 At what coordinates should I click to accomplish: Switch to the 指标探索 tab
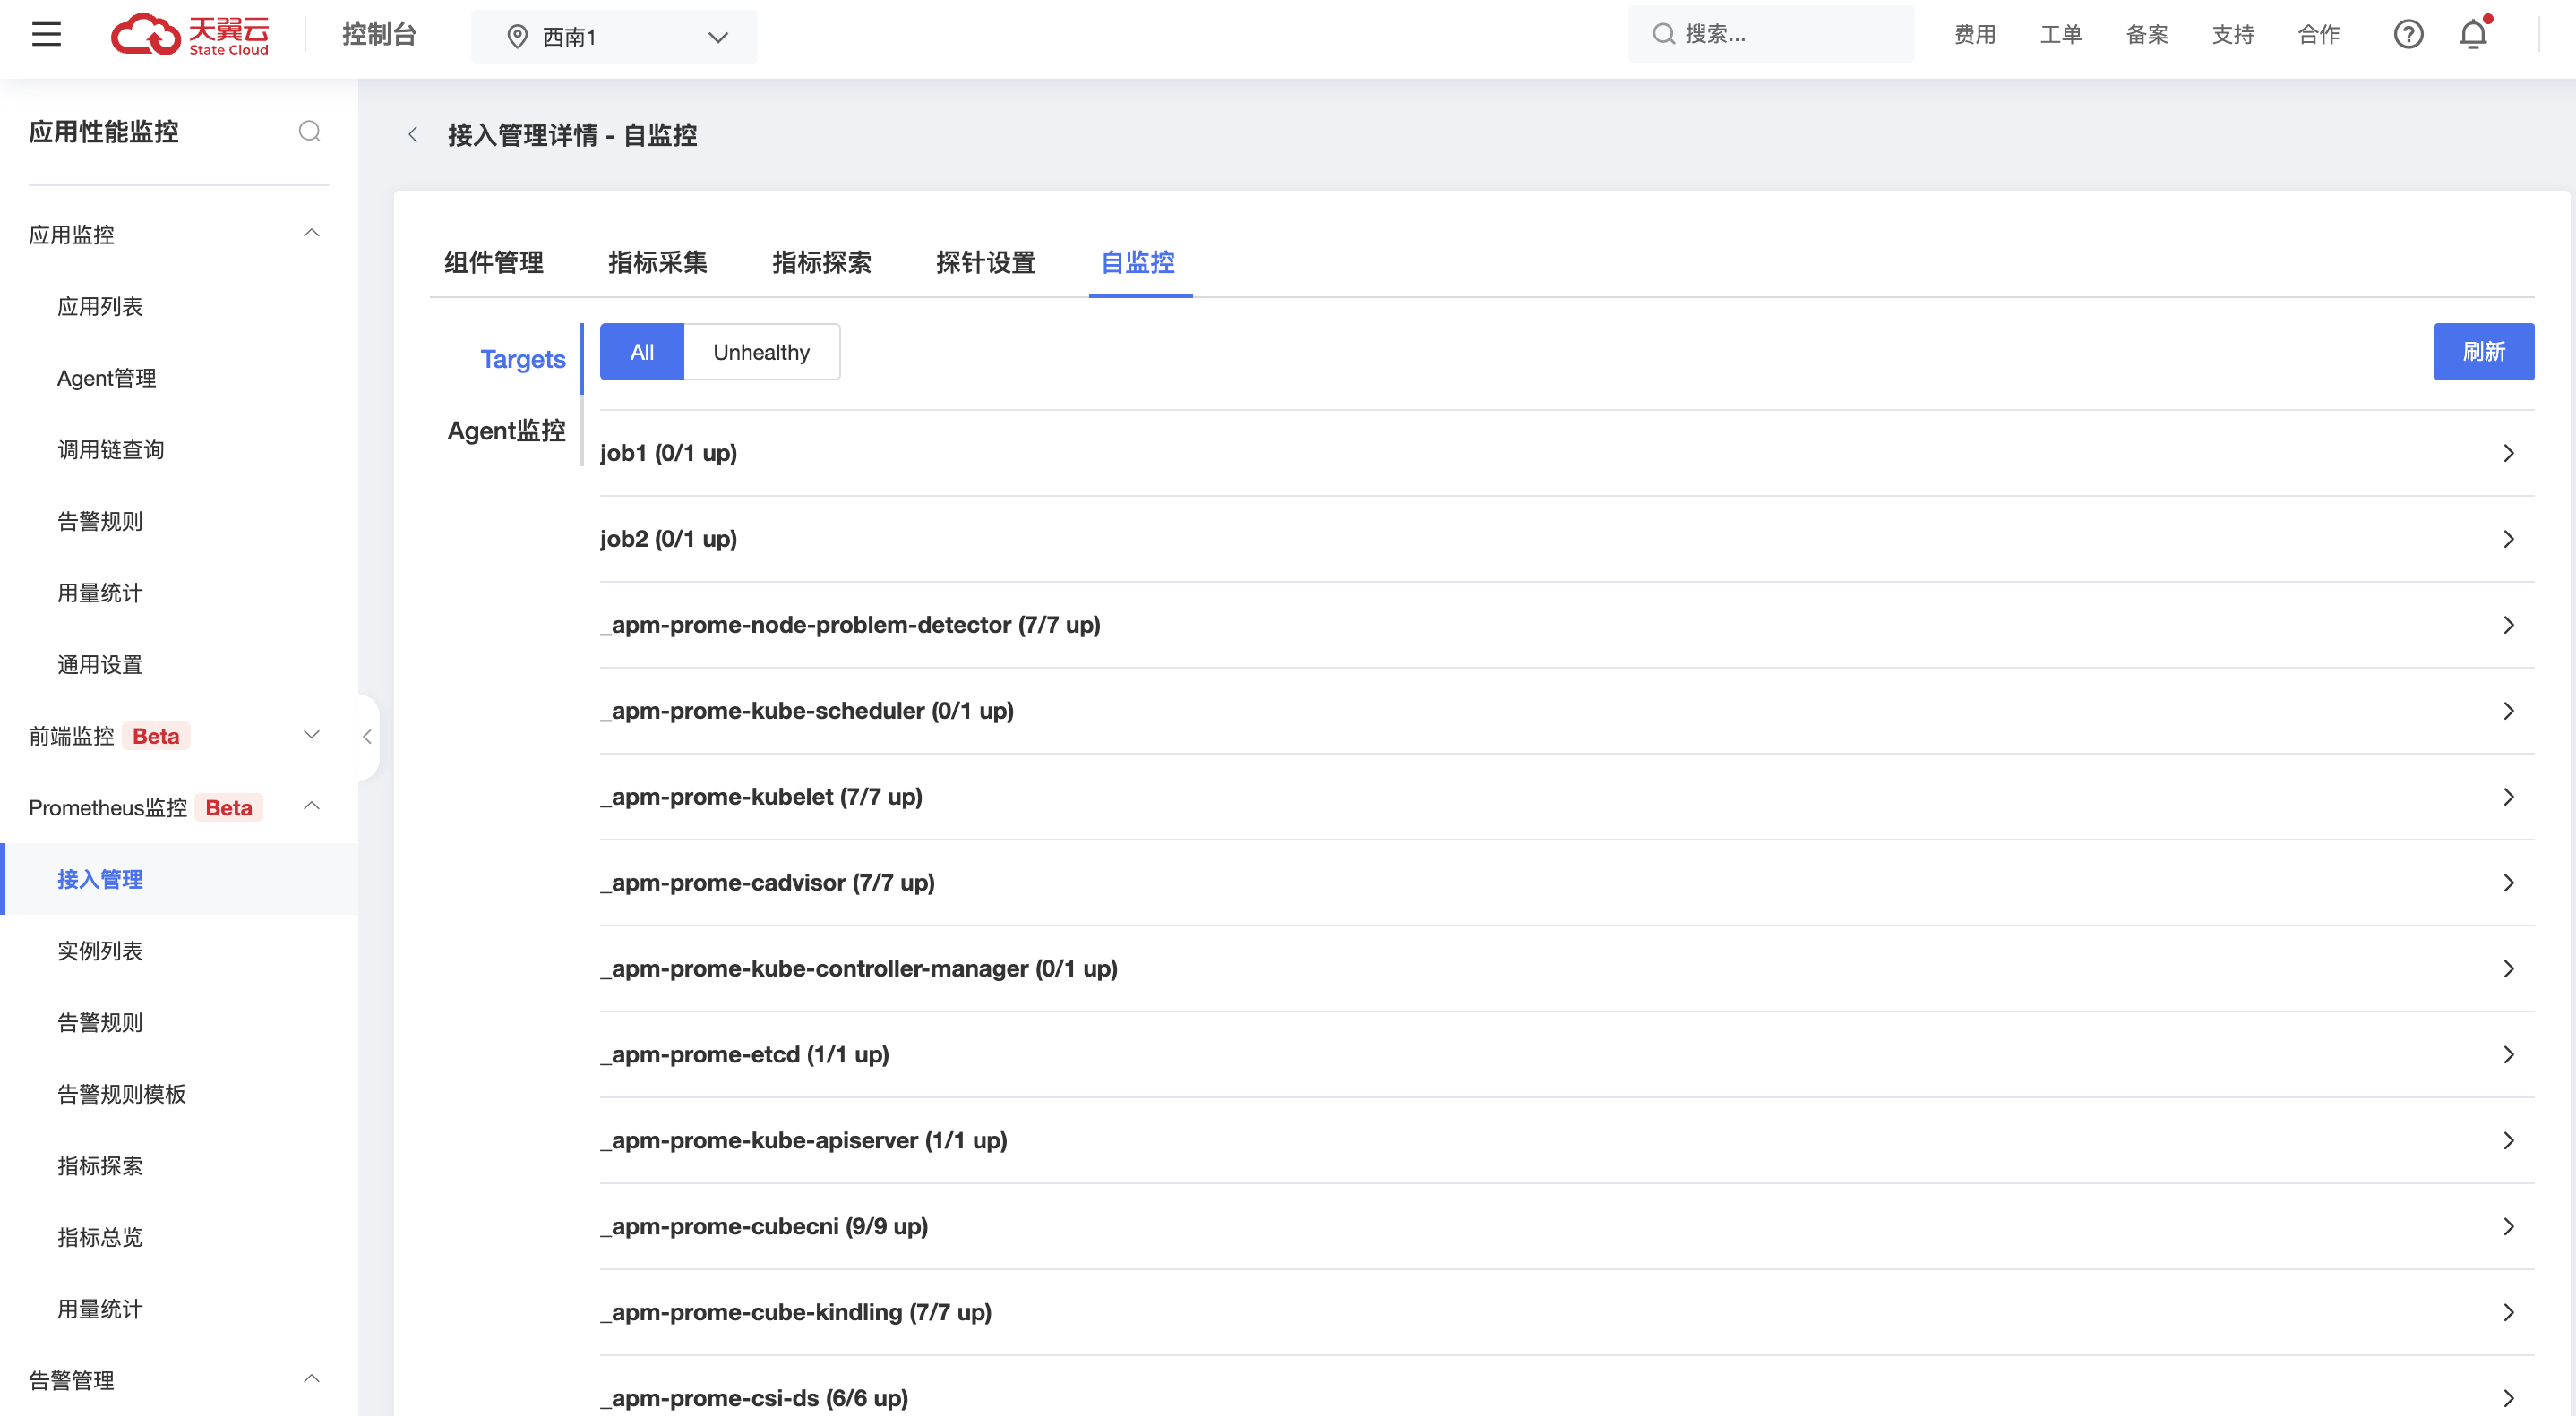(x=822, y=262)
